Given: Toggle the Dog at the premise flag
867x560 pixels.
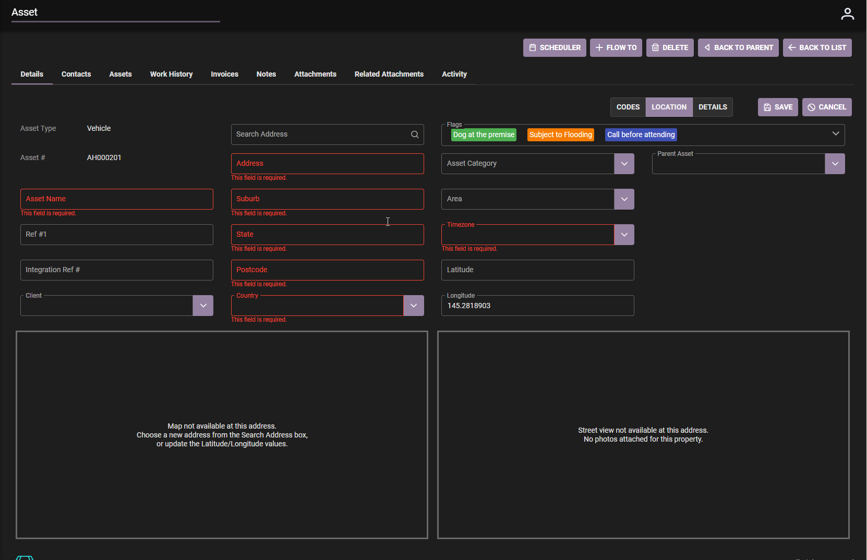Looking at the screenshot, I should (x=483, y=135).
